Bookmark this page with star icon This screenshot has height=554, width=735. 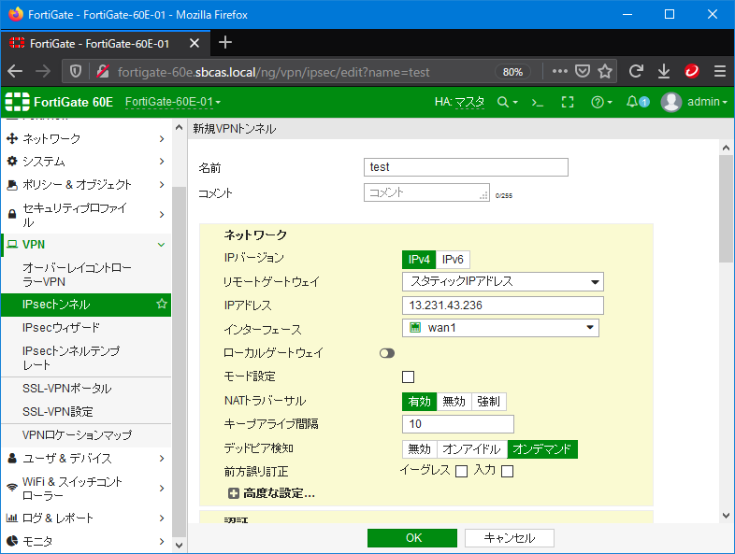[605, 72]
